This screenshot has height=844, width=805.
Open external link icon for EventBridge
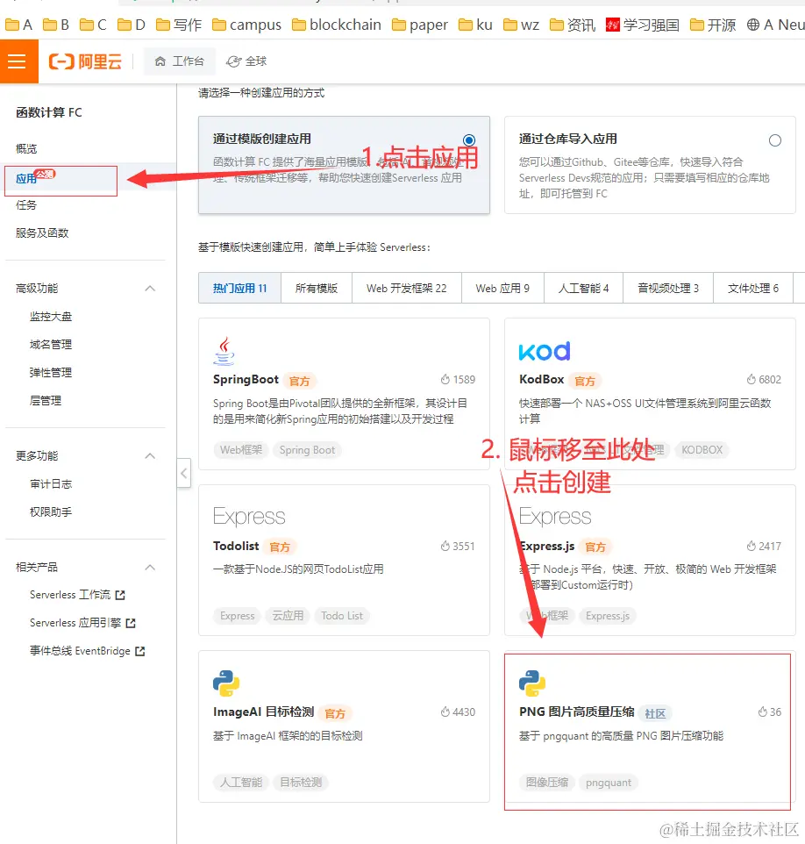pyautogui.click(x=140, y=651)
